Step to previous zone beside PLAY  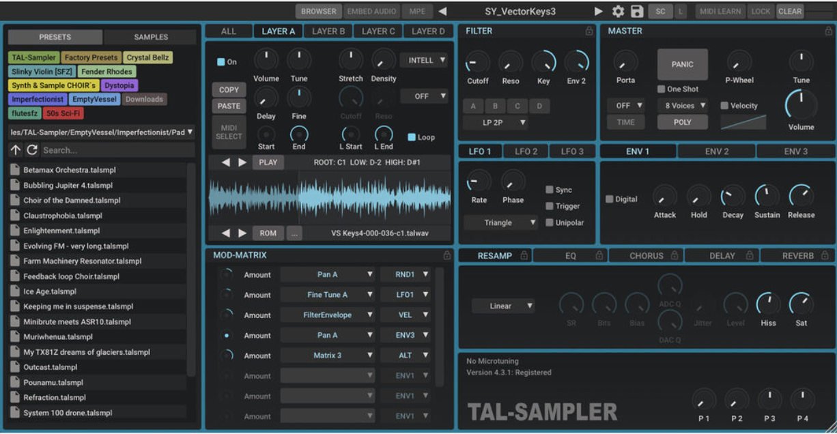point(226,162)
